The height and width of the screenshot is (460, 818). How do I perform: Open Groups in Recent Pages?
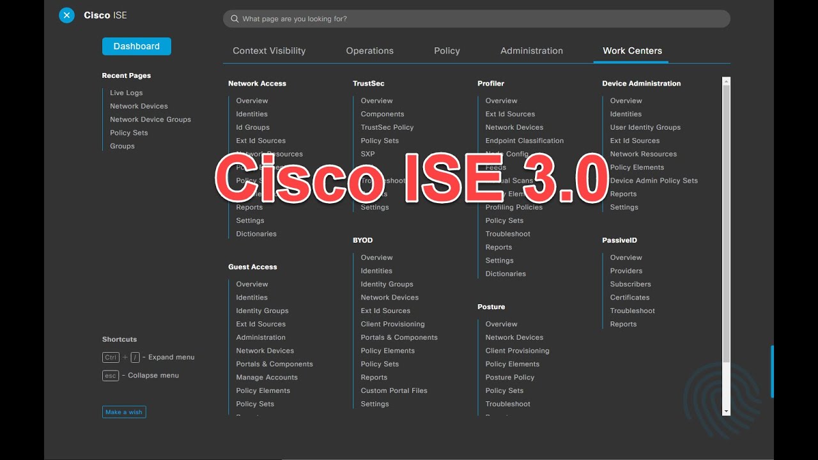click(122, 146)
